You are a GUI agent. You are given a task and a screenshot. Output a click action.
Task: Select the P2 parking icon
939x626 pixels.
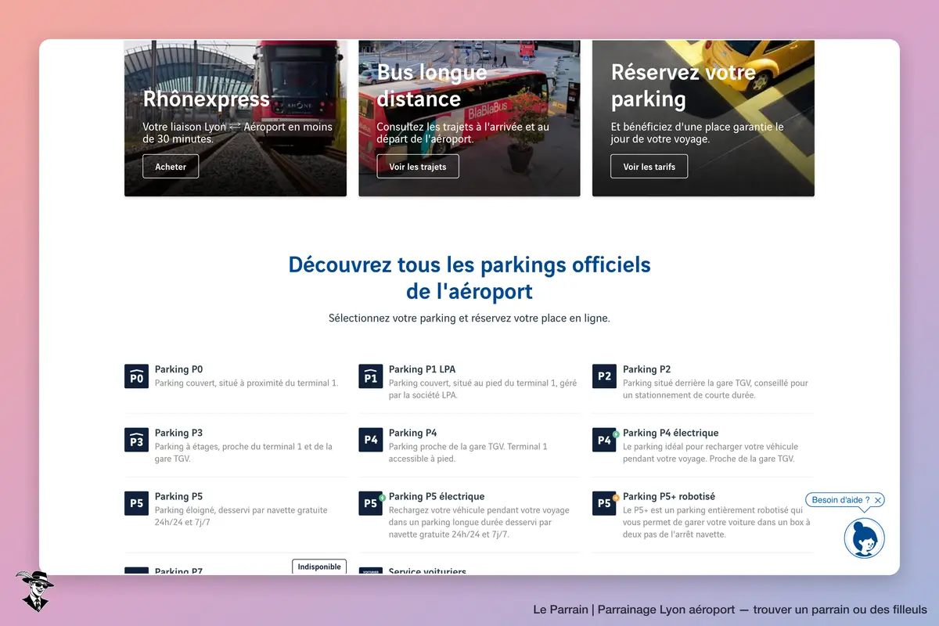[604, 376]
